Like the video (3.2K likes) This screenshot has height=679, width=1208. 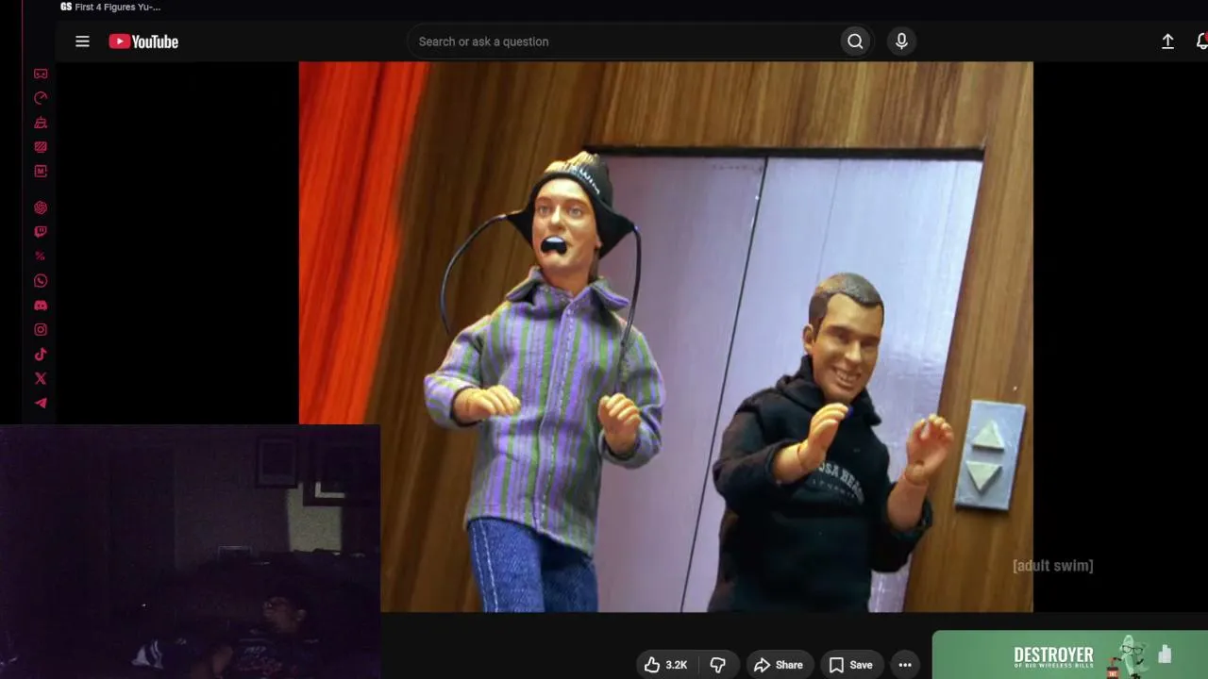666,665
